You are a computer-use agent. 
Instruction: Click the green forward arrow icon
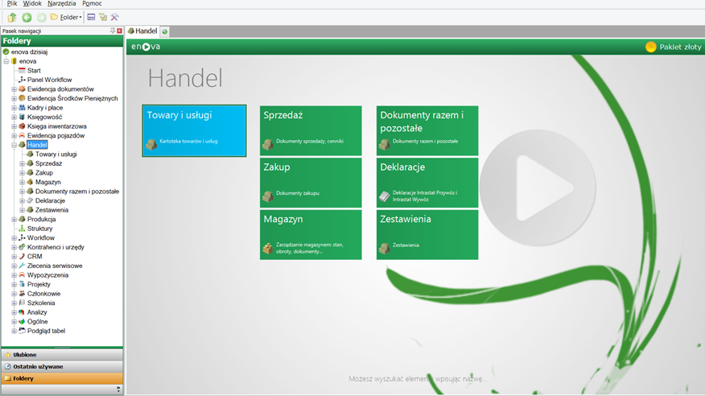click(x=41, y=17)
